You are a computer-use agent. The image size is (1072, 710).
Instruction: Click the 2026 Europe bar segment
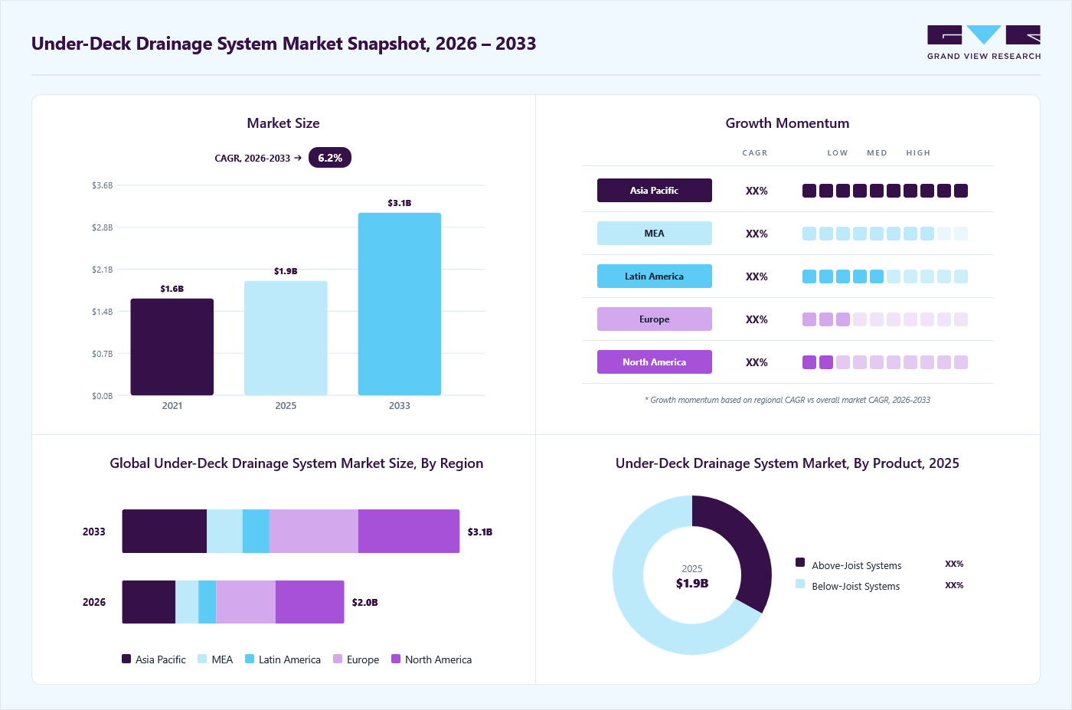point(246,602)
